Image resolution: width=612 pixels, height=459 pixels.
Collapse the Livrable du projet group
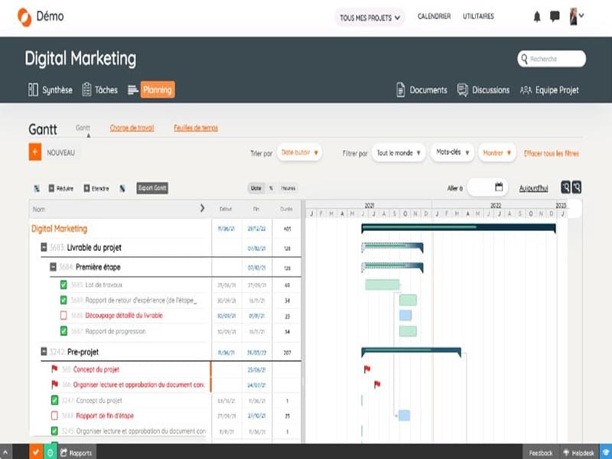44,248
